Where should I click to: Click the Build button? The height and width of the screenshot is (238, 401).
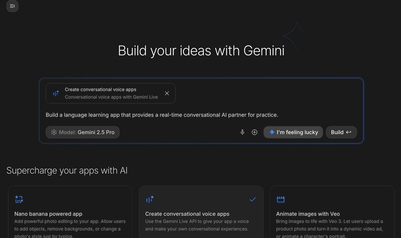(x=341, y=132)
